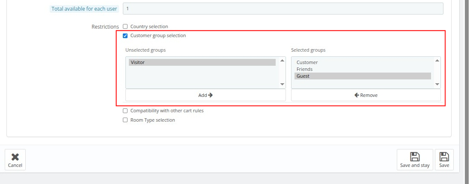Click the Add button with right arrow
This screenshot has width=470, height=184.
coord(205,95)
